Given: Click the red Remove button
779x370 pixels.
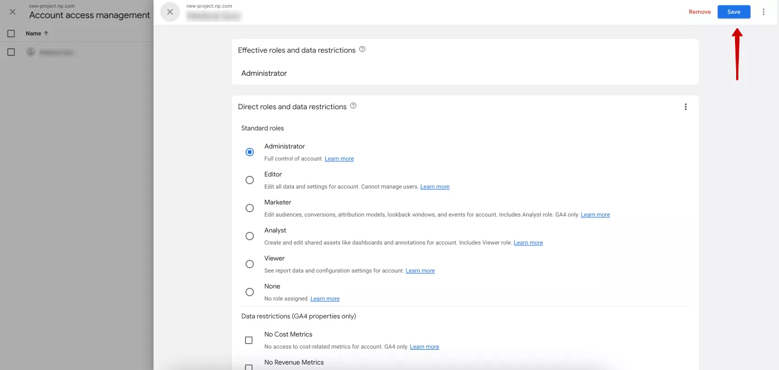Looking at the screenshot, I should [x=700, y=12].
